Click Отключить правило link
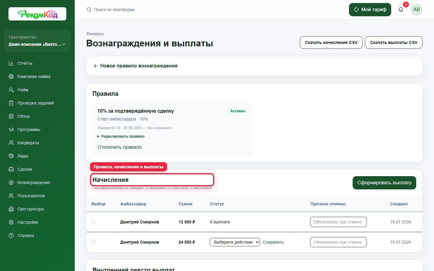The image size is (434, 271). tap(119, 147)
